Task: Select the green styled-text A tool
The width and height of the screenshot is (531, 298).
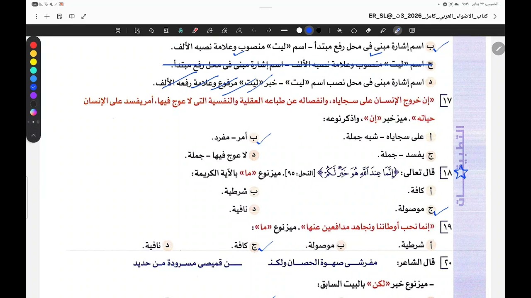Action: [x=181, y=30]
